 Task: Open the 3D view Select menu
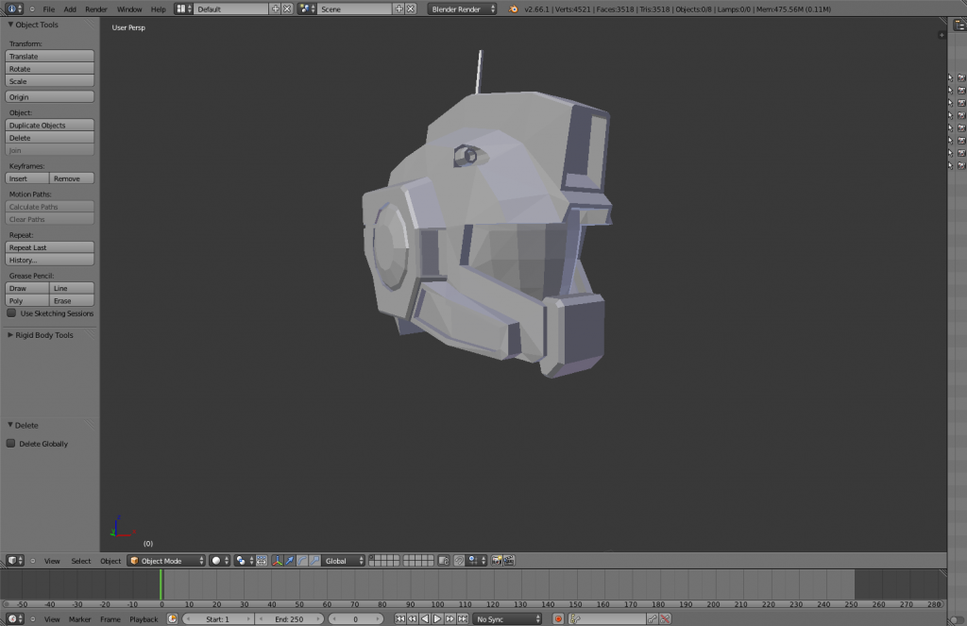pos(81,561)
